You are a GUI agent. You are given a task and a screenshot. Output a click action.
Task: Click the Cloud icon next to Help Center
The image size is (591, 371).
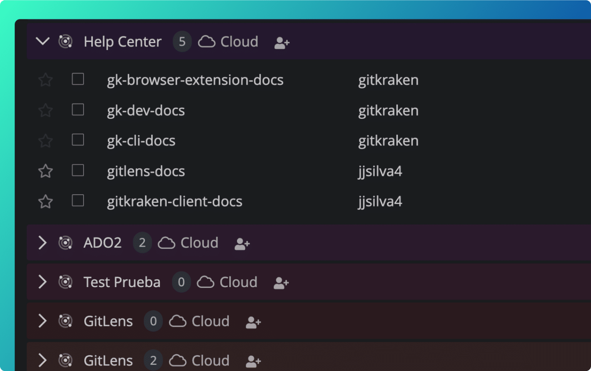pos(207,42)
